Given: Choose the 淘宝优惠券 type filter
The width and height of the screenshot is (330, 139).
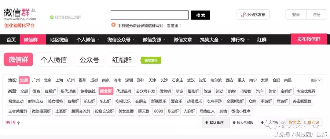Looking at the screenshot, I should [x=306, y=91].
